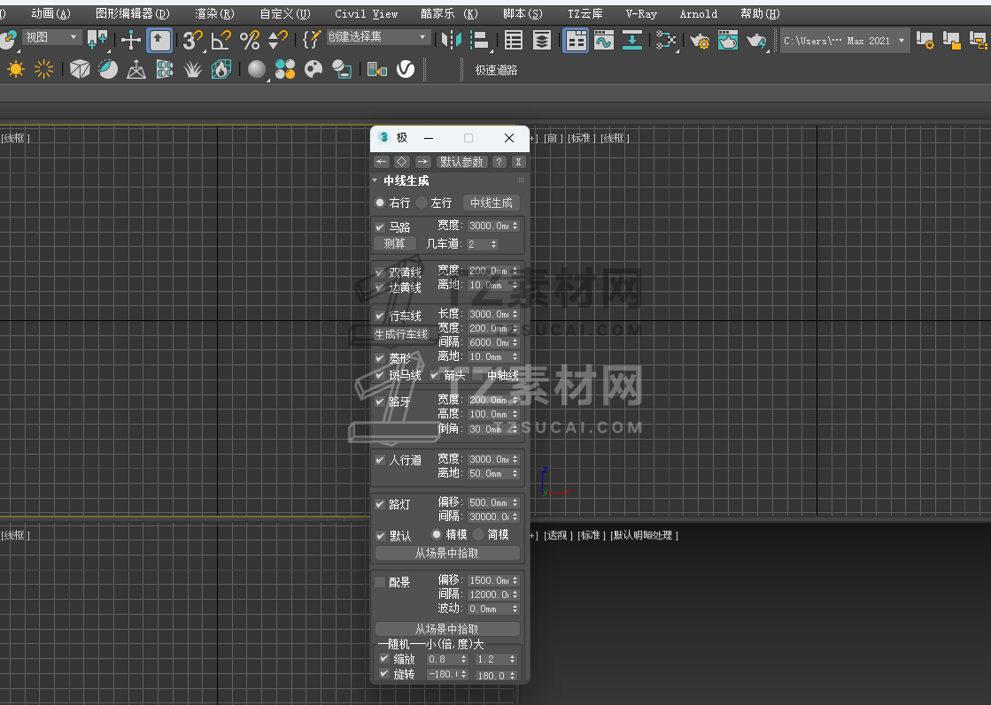Image resolution: width=991 pixels, height=705 pixels.
Task: Toggle the 马路 checkbox
Action: 380,227
